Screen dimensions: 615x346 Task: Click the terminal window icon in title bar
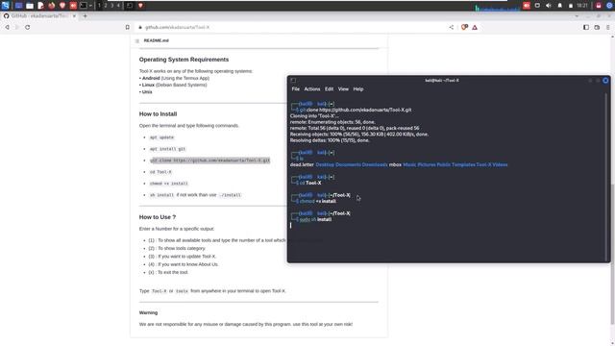293,81
